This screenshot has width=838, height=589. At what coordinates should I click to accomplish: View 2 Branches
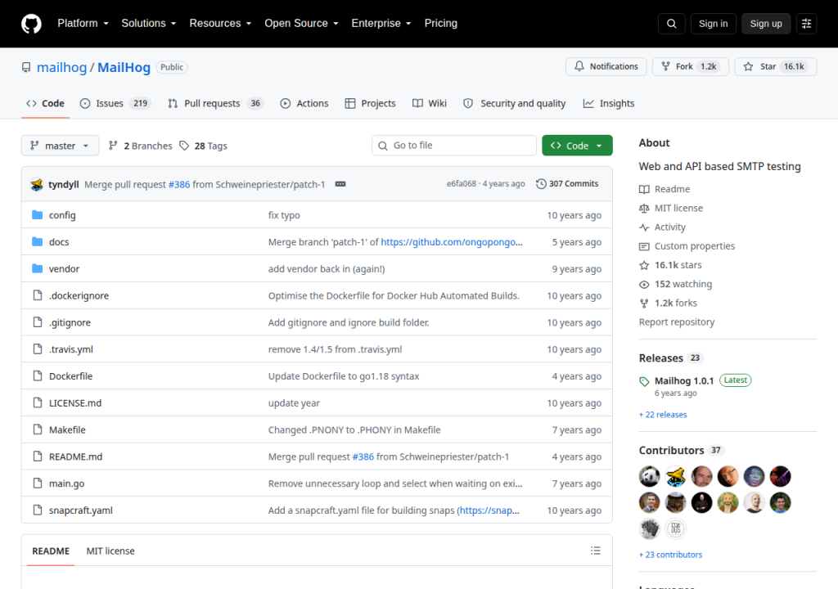tap(141, 146)
